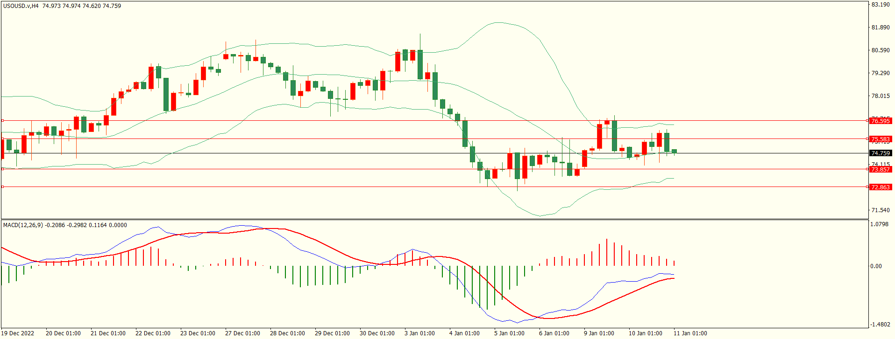Click the 83.190 price scale value

tap(881, 5)
